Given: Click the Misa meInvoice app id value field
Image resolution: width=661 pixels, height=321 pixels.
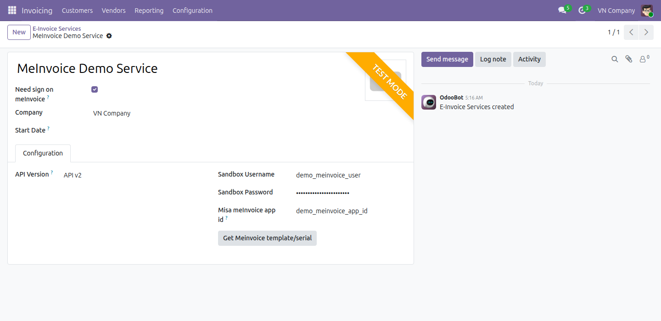Looking at the screenshot, I should point(351,211).
